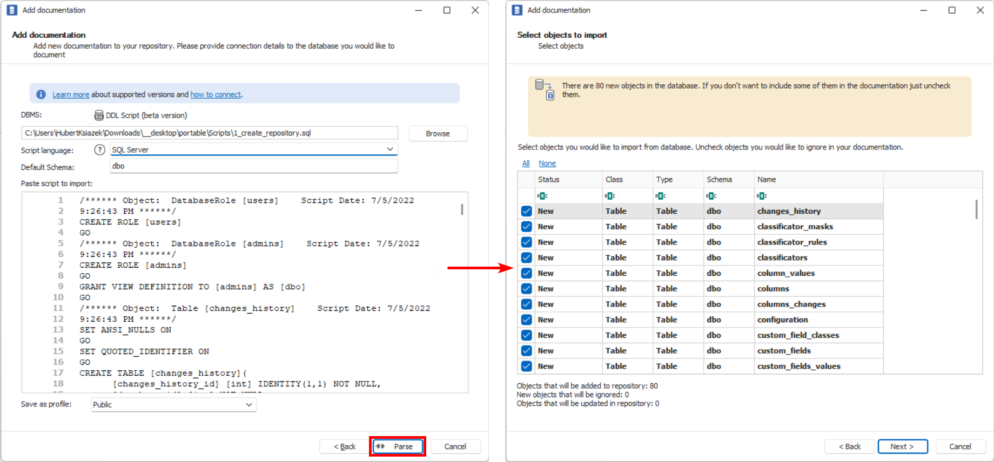Click the Type column filter icon
The image size is (994, 462).
660,196
